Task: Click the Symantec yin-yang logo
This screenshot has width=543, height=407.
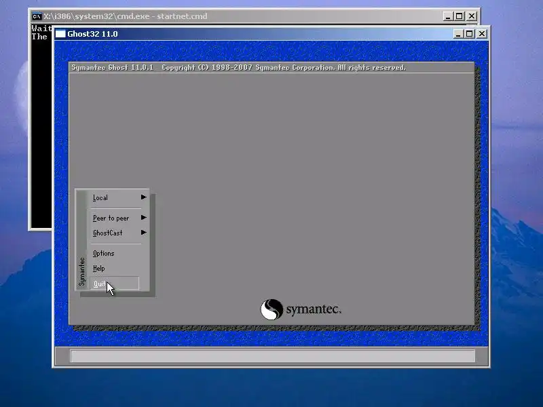Action: point(271,309)
